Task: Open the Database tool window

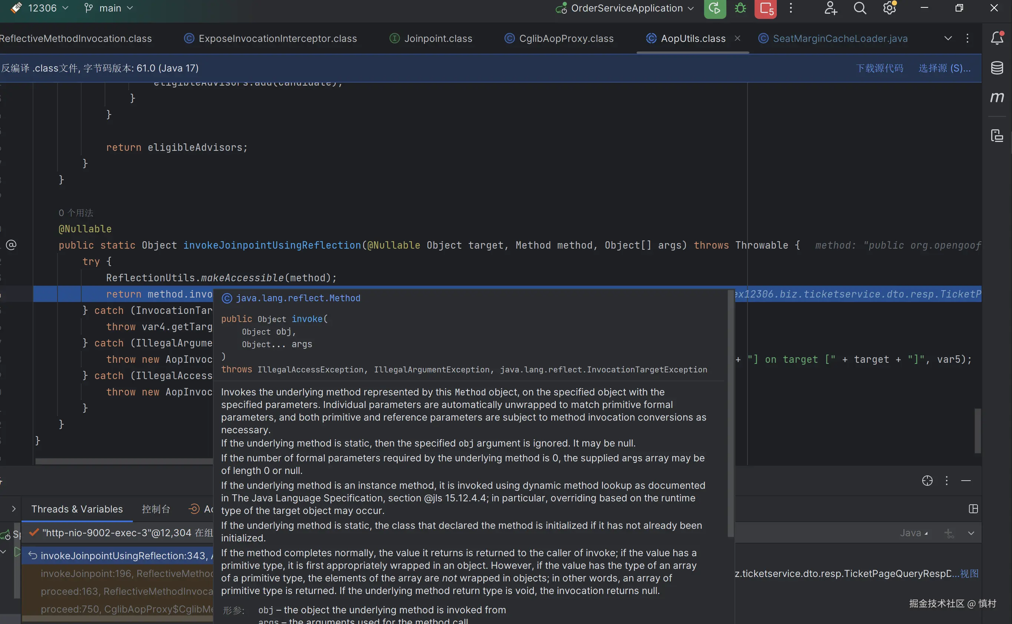Action: click(x=997, y=68)
